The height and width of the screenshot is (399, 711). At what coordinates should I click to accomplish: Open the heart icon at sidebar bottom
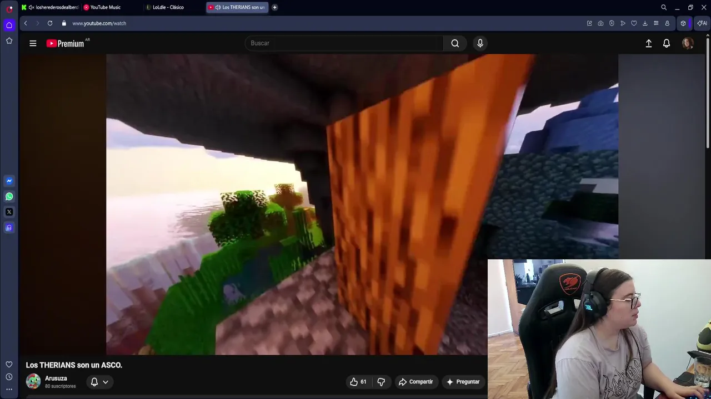coord(9,364)
